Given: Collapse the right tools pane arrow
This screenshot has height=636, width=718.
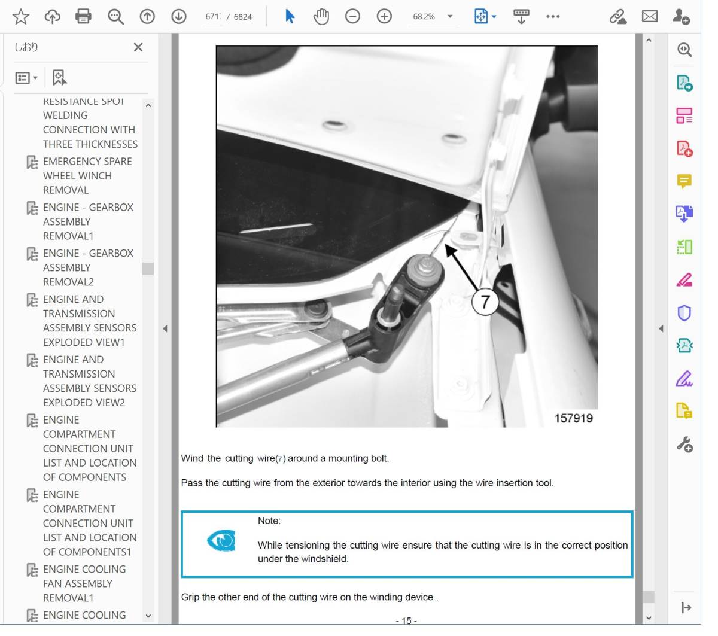Looking at the screenshot, I should pyautogui.click(x=661, y=328).
